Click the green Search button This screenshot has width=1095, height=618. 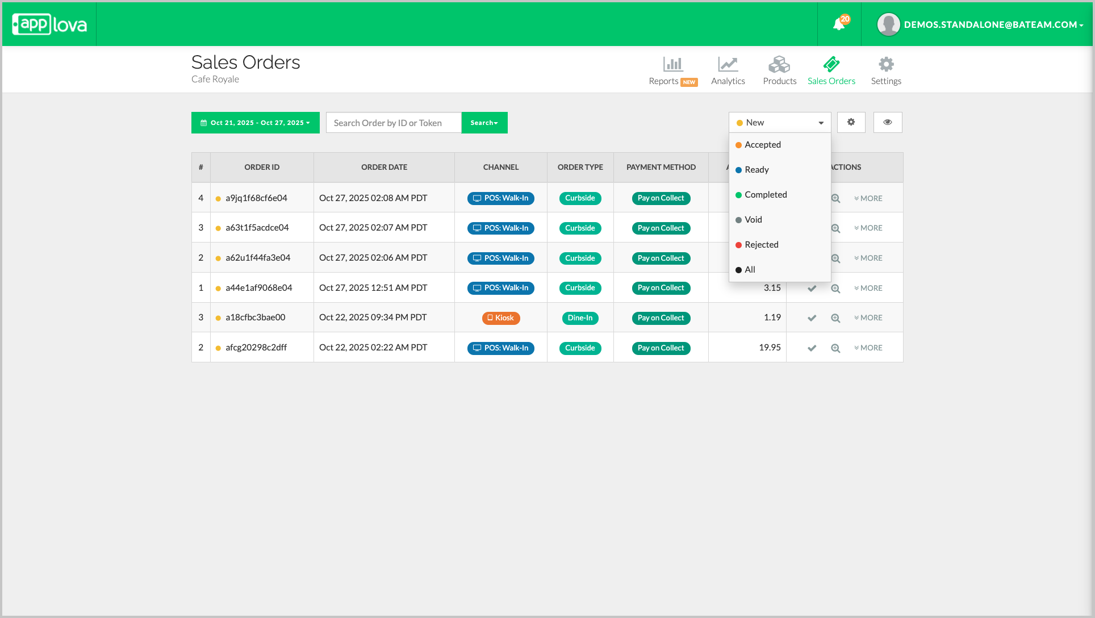coord(484,123)
